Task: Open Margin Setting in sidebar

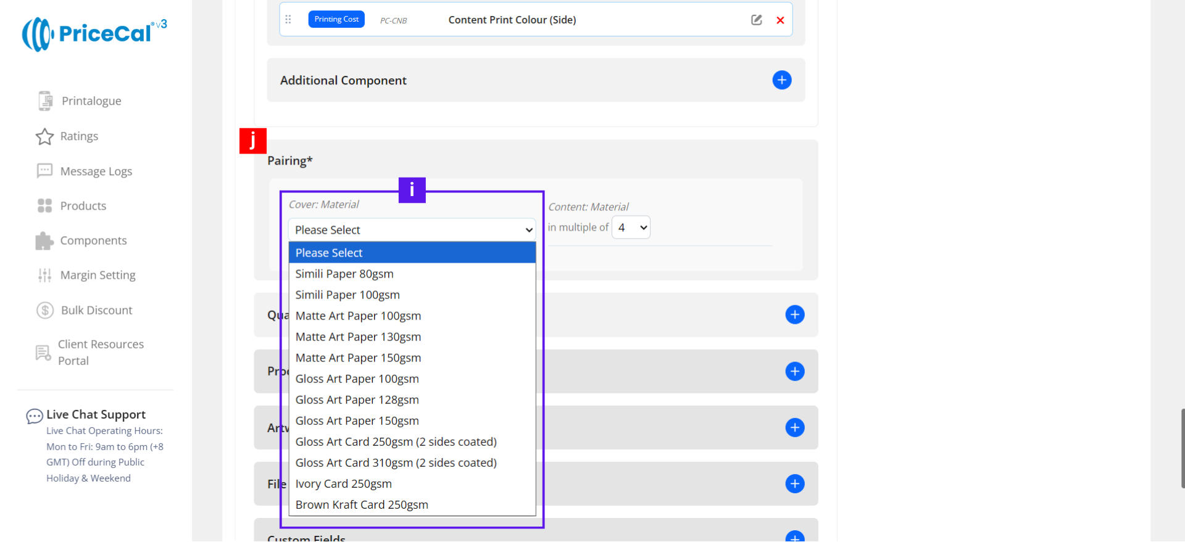Action: pyautogui.click(x=98, y=275)
